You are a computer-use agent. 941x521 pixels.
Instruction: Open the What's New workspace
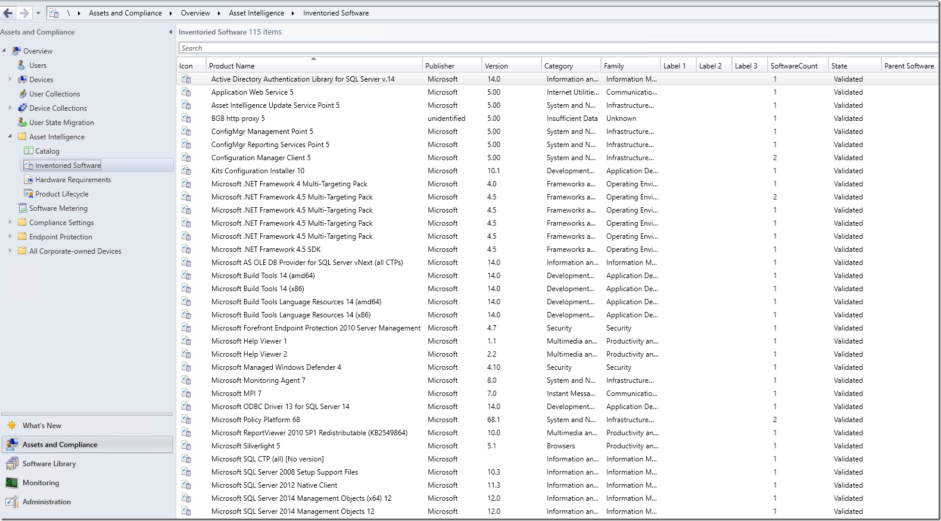[x=42, y=426]
